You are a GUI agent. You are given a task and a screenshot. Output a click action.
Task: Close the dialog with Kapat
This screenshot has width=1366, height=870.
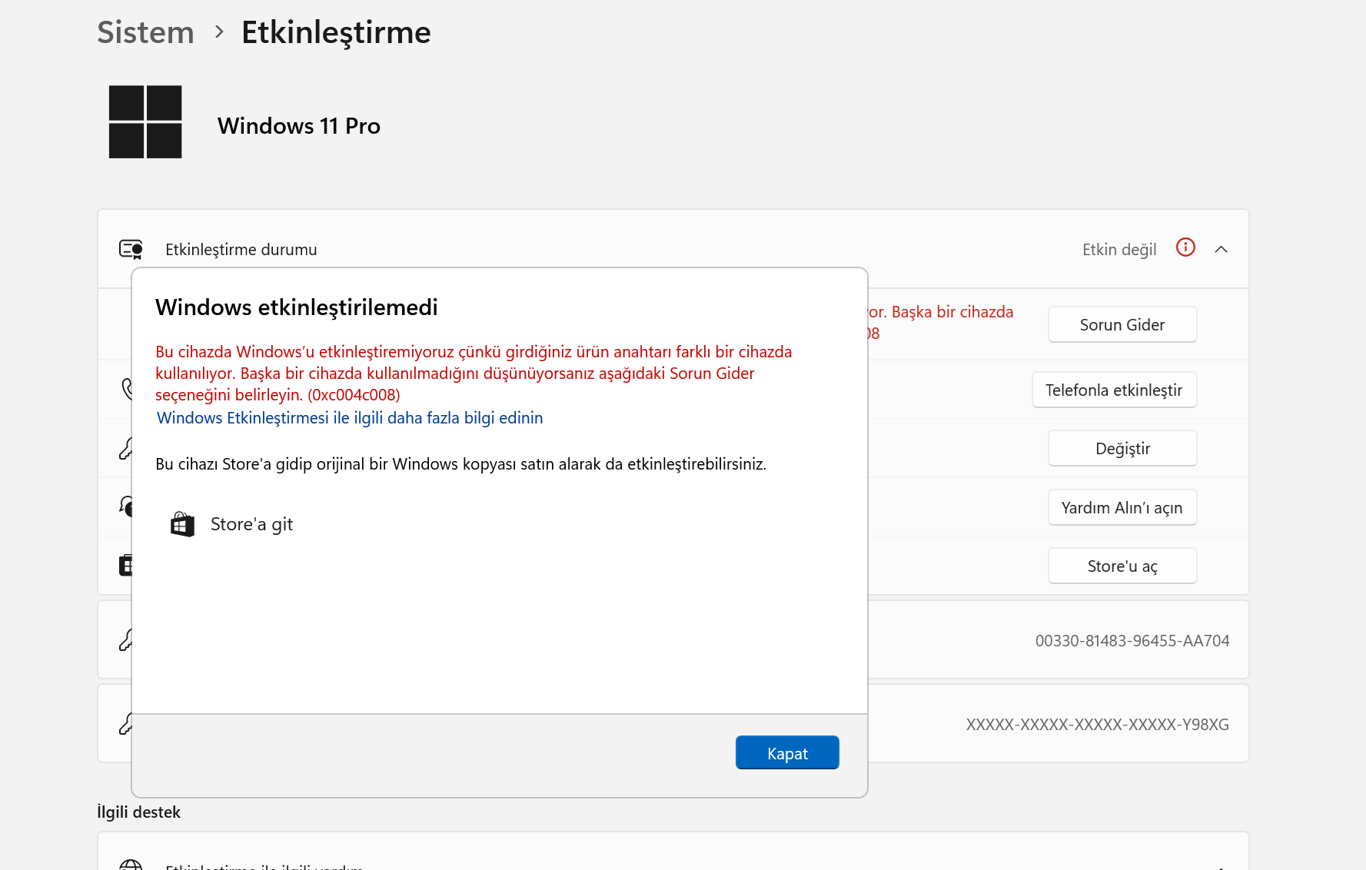pyautogui.click(x=787, y=752)
